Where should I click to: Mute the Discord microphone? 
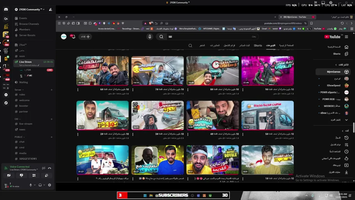click(31, 185)
